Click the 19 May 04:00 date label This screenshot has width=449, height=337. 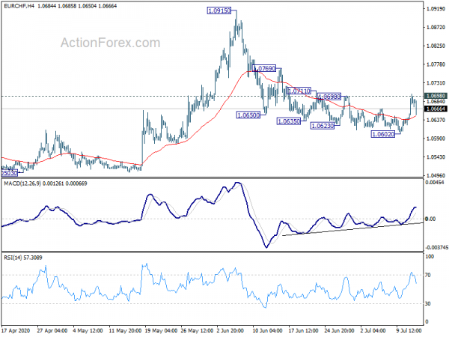coord(162,331)
